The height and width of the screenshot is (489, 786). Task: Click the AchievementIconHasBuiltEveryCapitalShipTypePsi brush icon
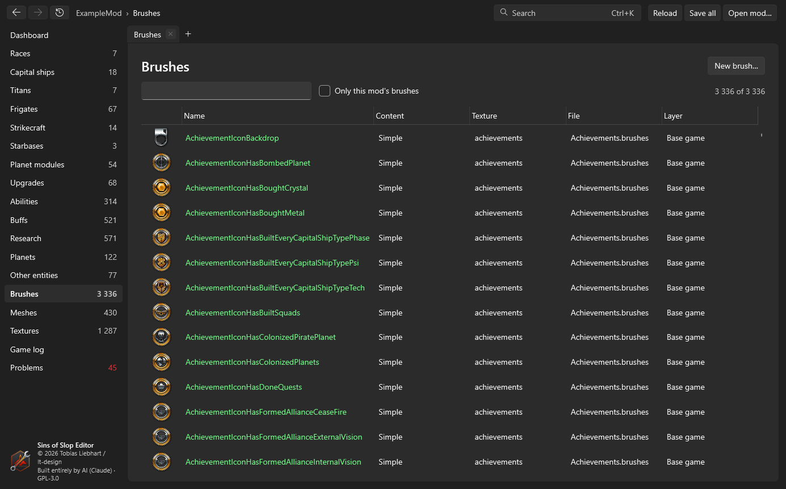tap(161, 263)
